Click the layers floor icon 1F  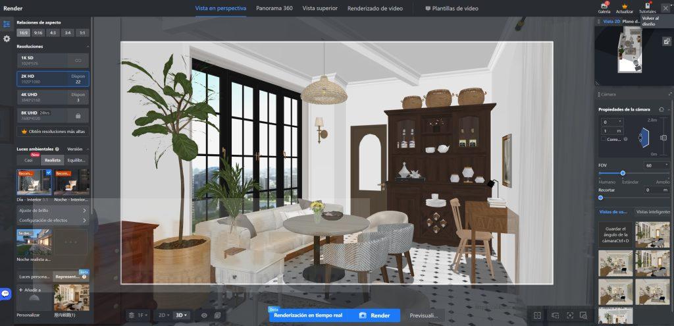[x=136, y=315]
